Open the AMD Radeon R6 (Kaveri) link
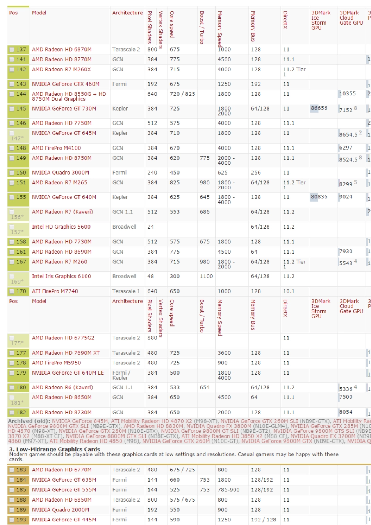Screen dimensions: 371x525 pyautogui.click(x=62, y=388)
